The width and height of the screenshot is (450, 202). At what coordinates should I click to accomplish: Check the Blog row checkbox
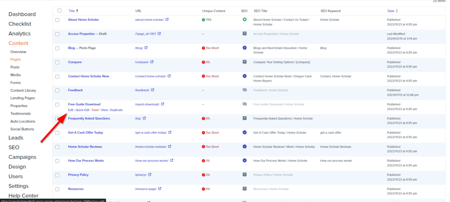click(58, 48)
